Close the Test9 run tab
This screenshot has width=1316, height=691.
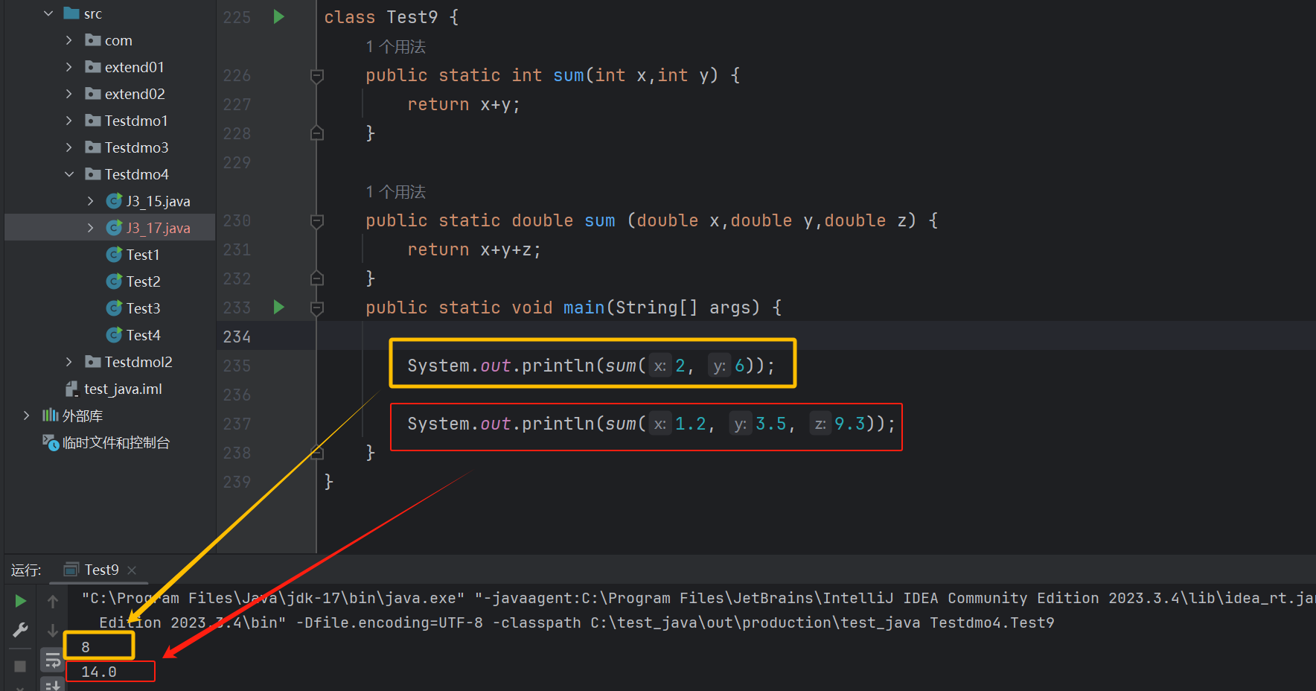pos(132,570)
